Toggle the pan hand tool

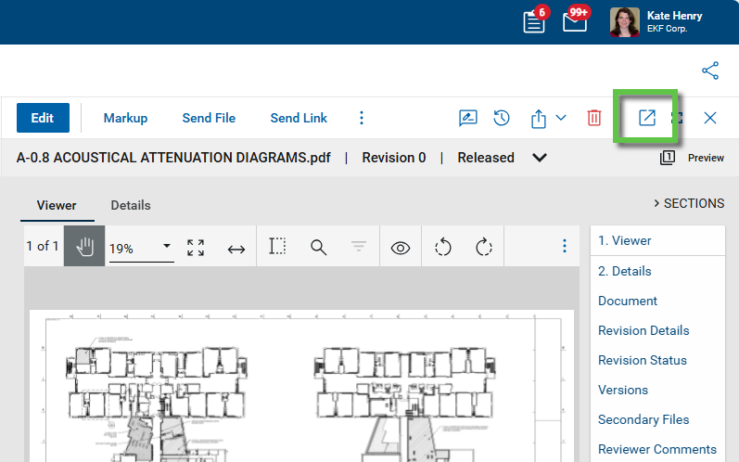[84, 247]
